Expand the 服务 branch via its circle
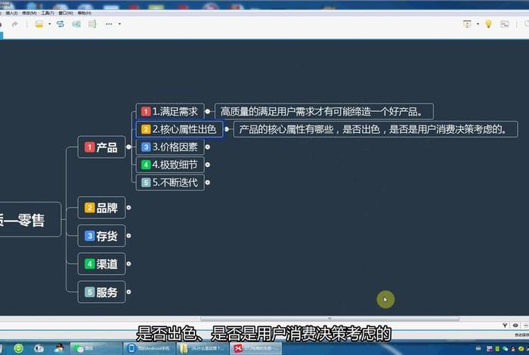This screenshot has height=355, width=529. click(x=128, y=292)
